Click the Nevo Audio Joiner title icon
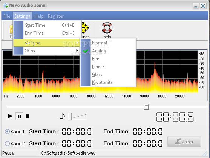 tap(6, 6)
